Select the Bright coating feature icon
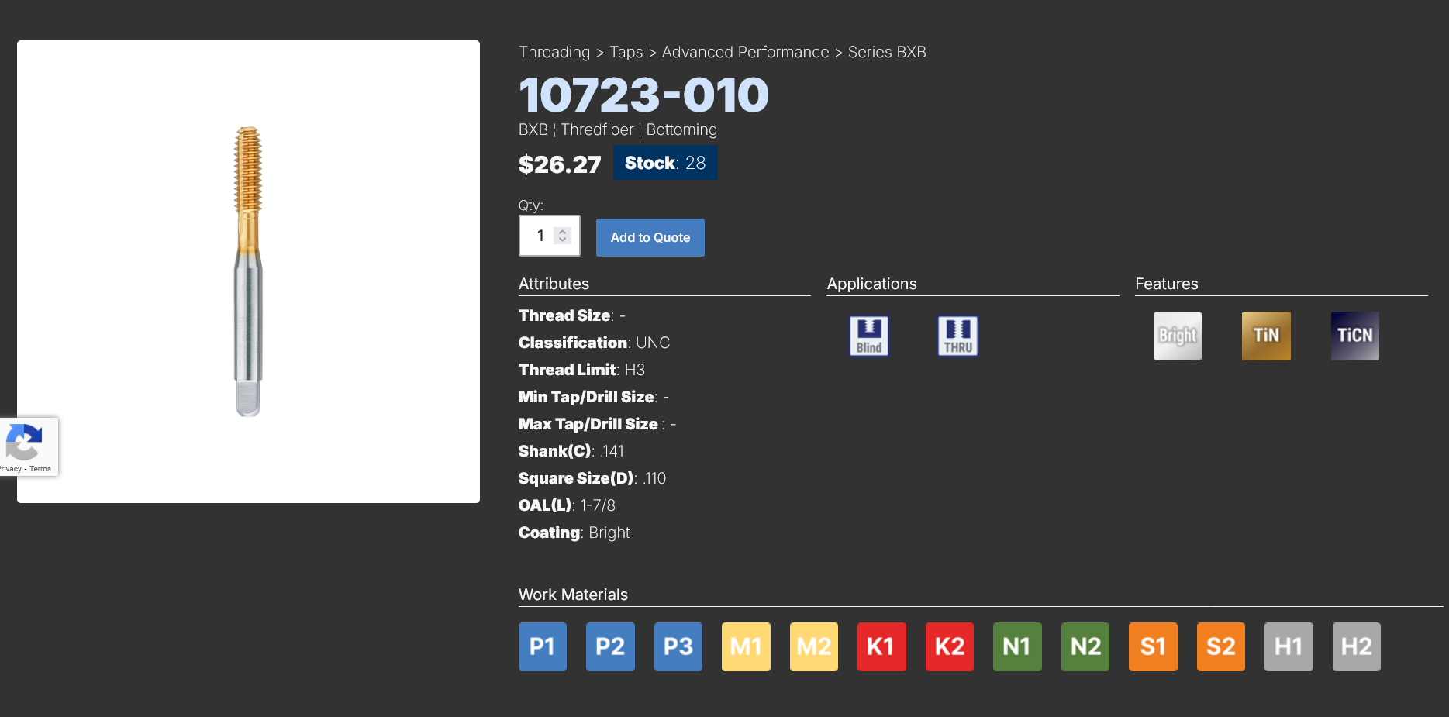The height and width of the screenshot is (717, 1449). [x=1177, y=336]
